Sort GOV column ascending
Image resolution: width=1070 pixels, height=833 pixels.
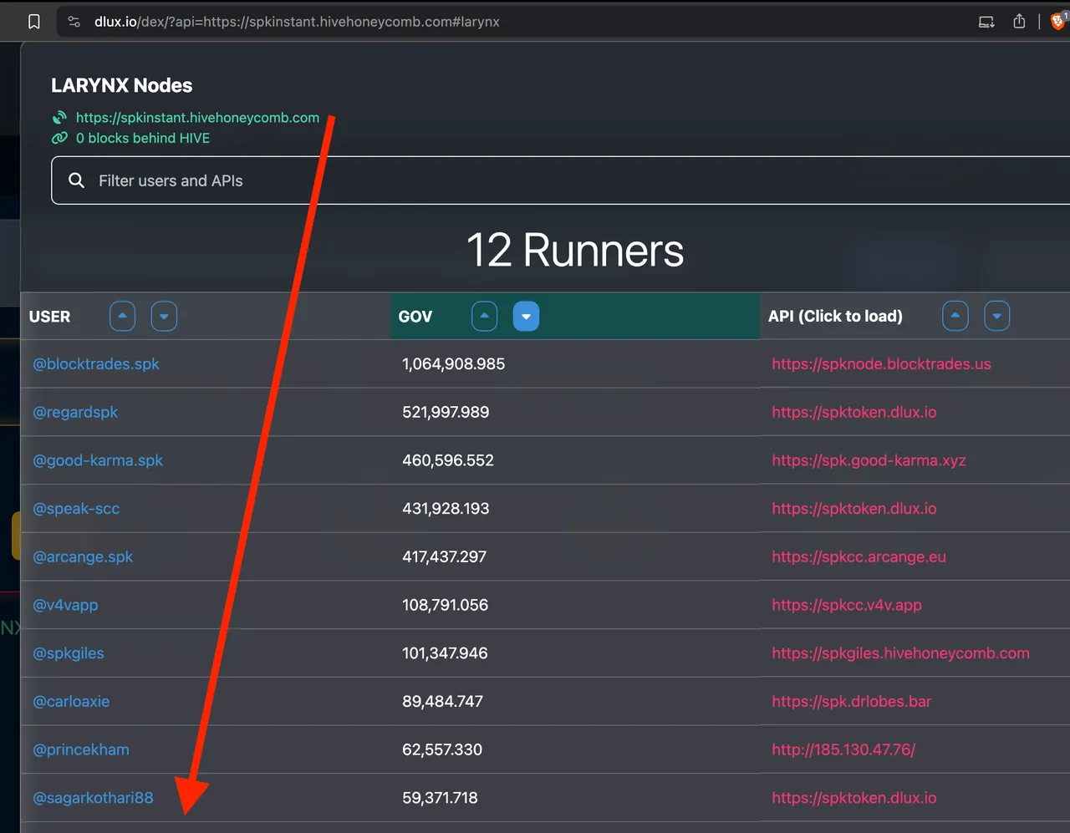pos(485,316)
